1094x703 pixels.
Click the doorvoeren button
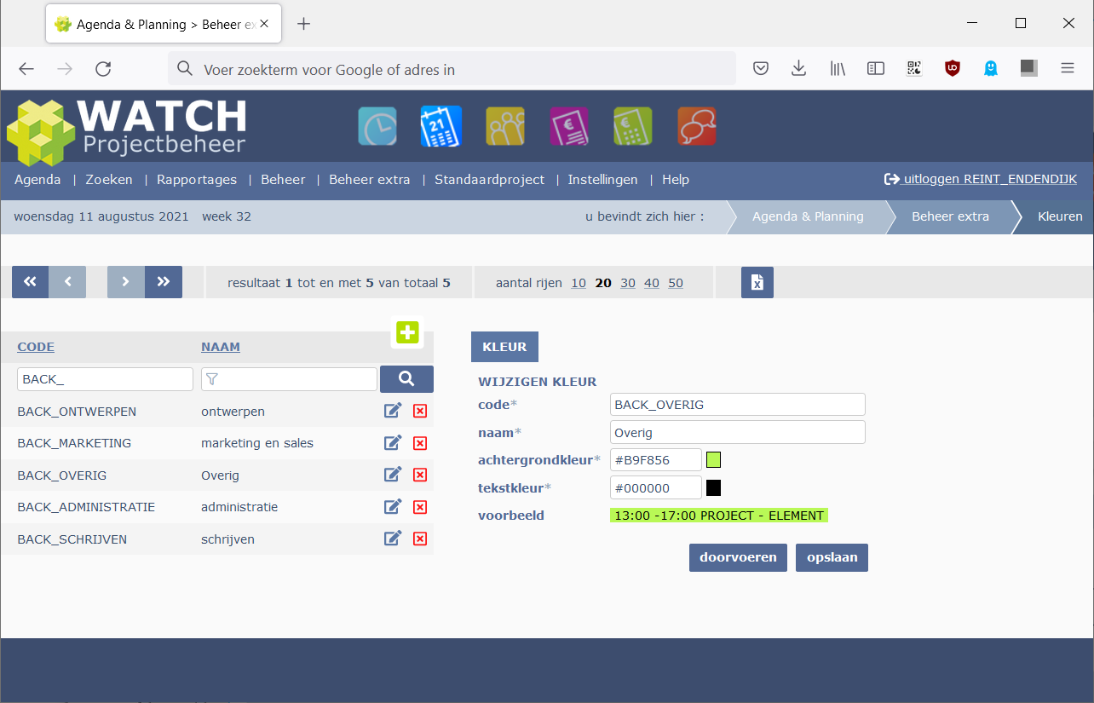(x=738, y=557)
